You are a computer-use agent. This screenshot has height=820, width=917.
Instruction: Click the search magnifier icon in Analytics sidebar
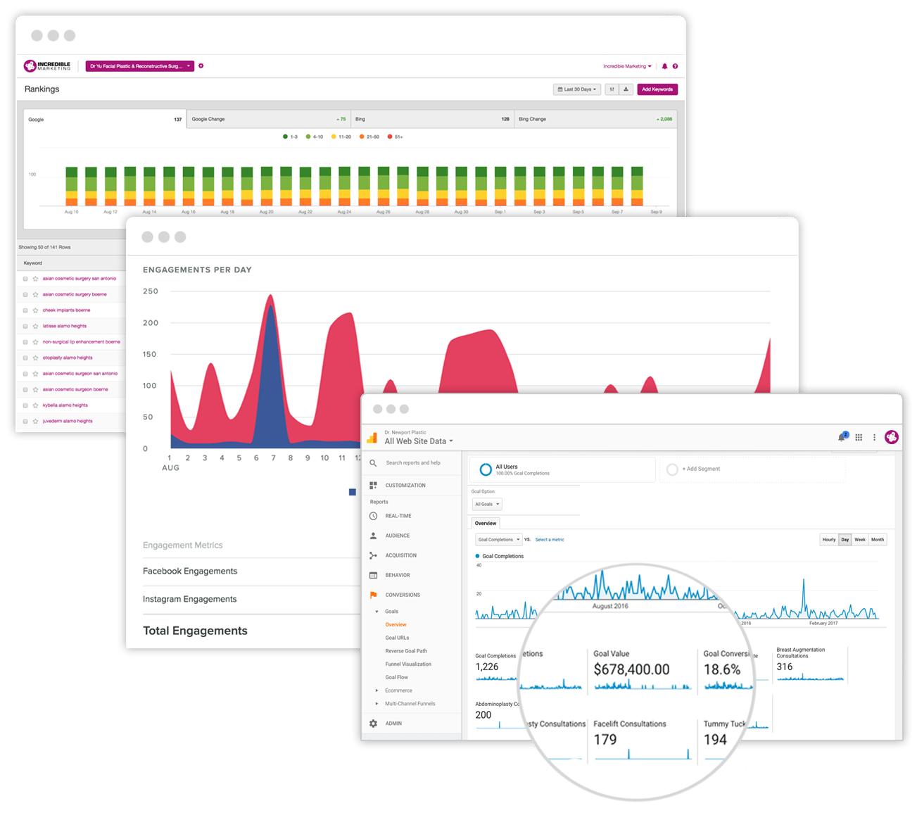click(x=373, y=462)
